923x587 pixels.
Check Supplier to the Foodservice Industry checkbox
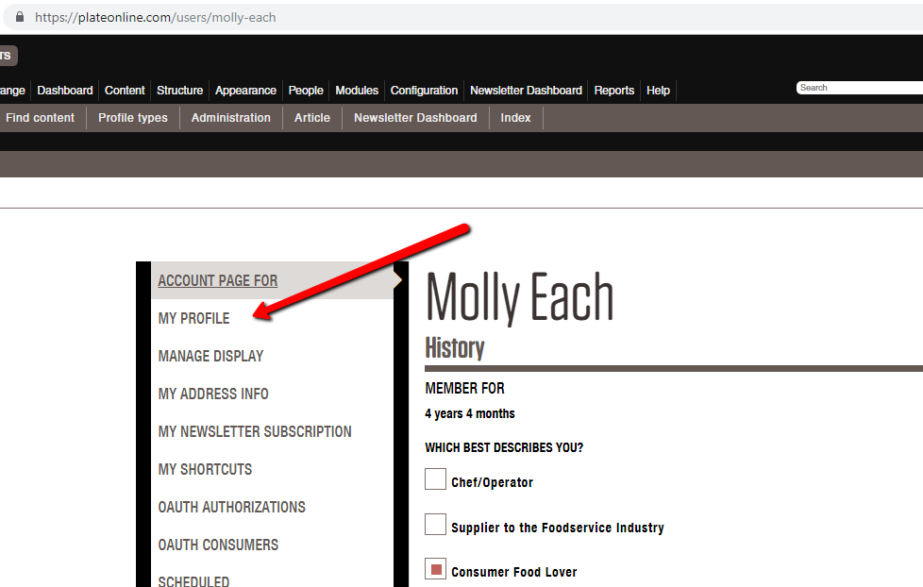(x=436, y=524)
